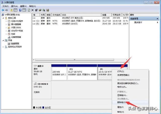Sort by the 卷 column header

tap(36, 15)
